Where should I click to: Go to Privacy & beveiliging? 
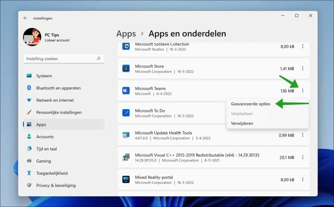click(64, 185)
